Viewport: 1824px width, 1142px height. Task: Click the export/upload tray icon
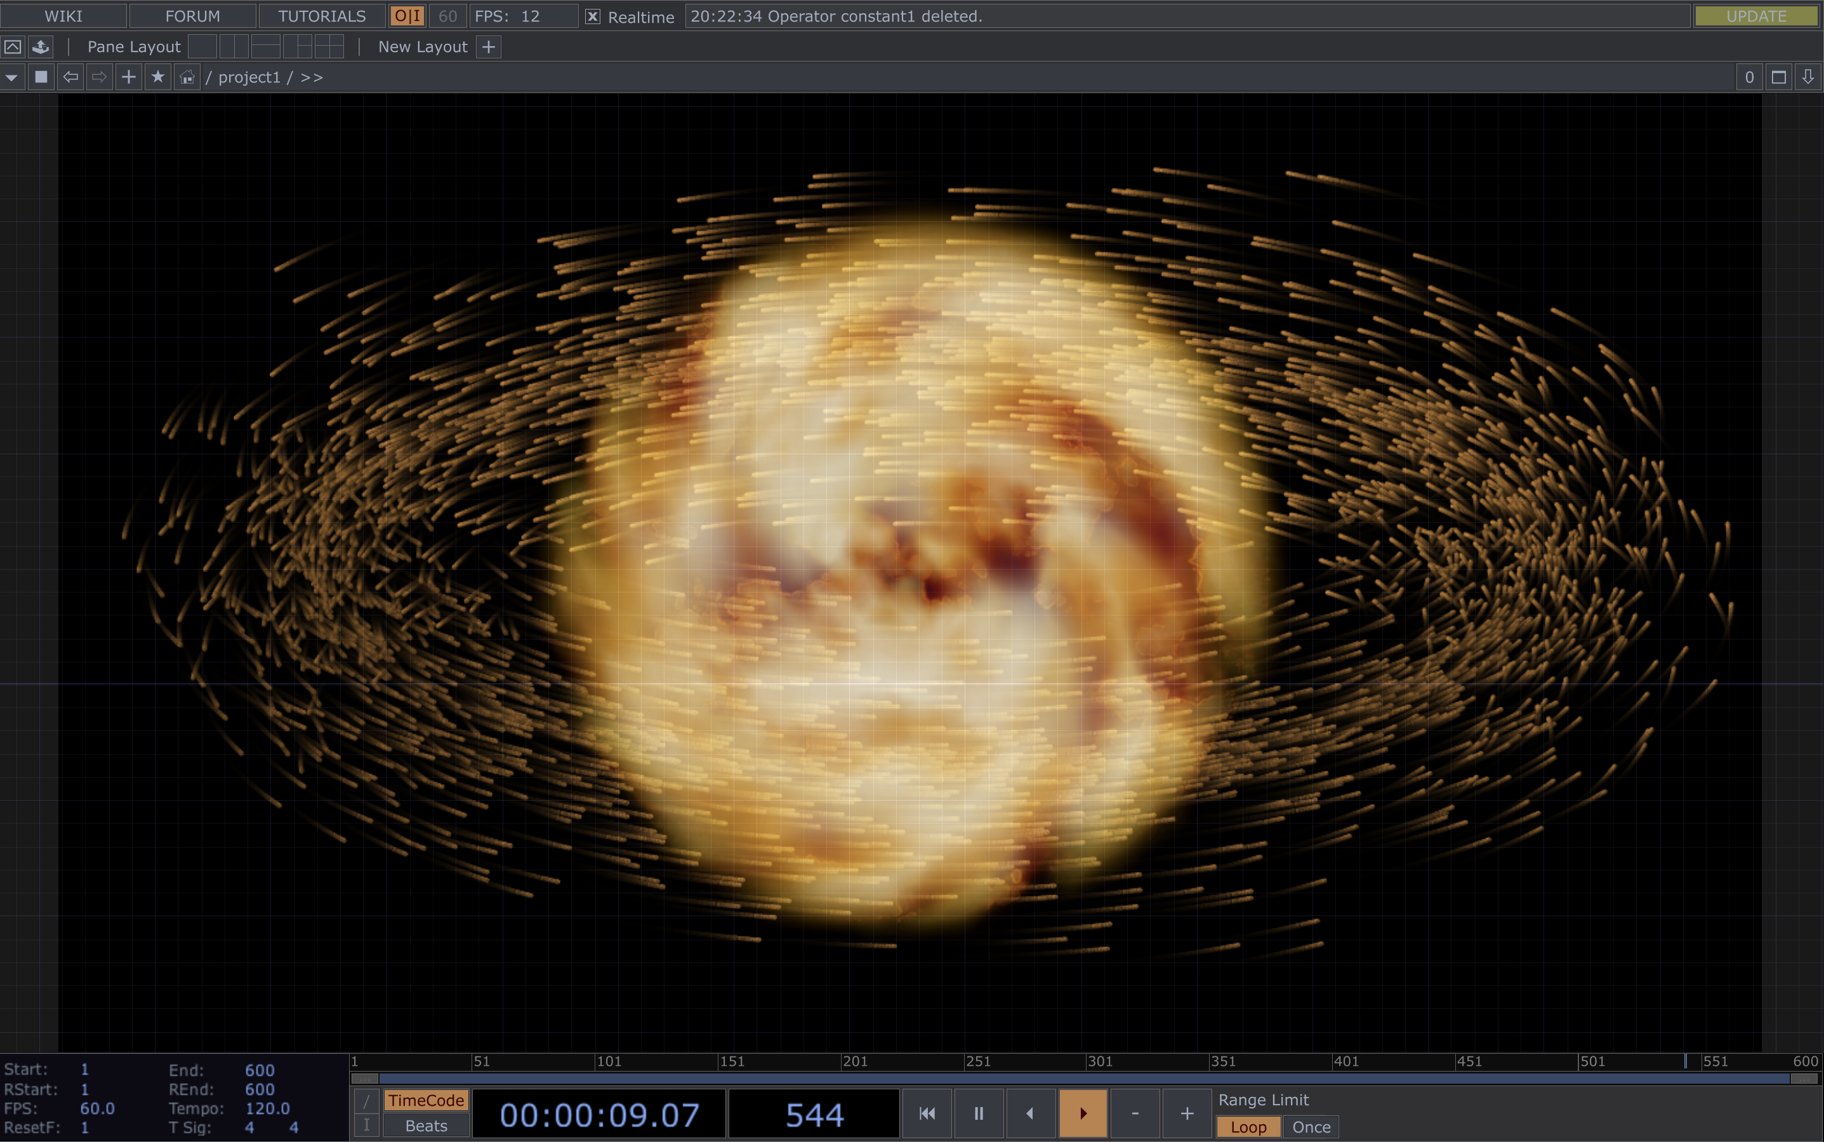coord(41,47)
